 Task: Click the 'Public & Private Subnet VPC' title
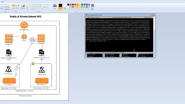click(26, 16)
